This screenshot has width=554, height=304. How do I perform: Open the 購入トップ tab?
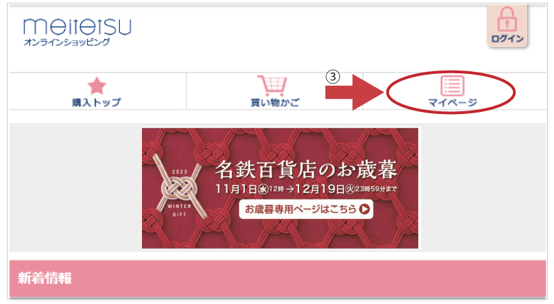point(98,91)
